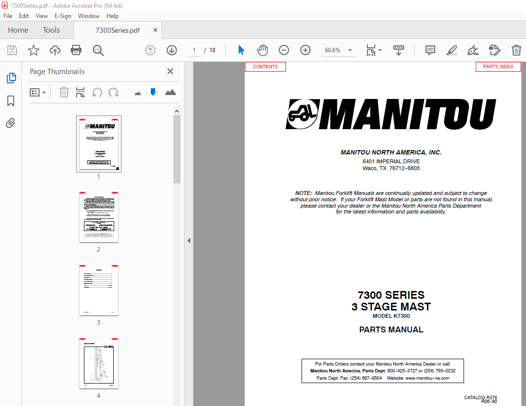Image resolution: width=526 pixels, height=406 pixels.
Task: Click the fit page scrolling icon
Action: coord(371,50)
